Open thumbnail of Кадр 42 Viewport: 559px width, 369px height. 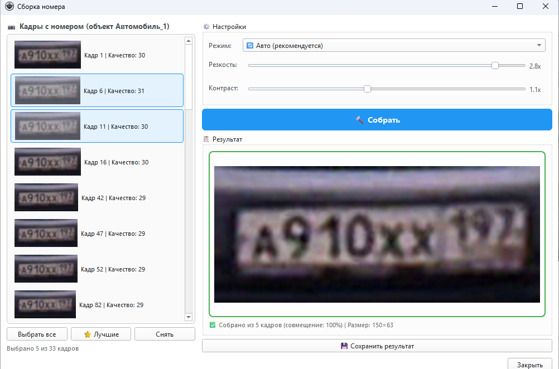pyautogui.click(x=46, y=198)
